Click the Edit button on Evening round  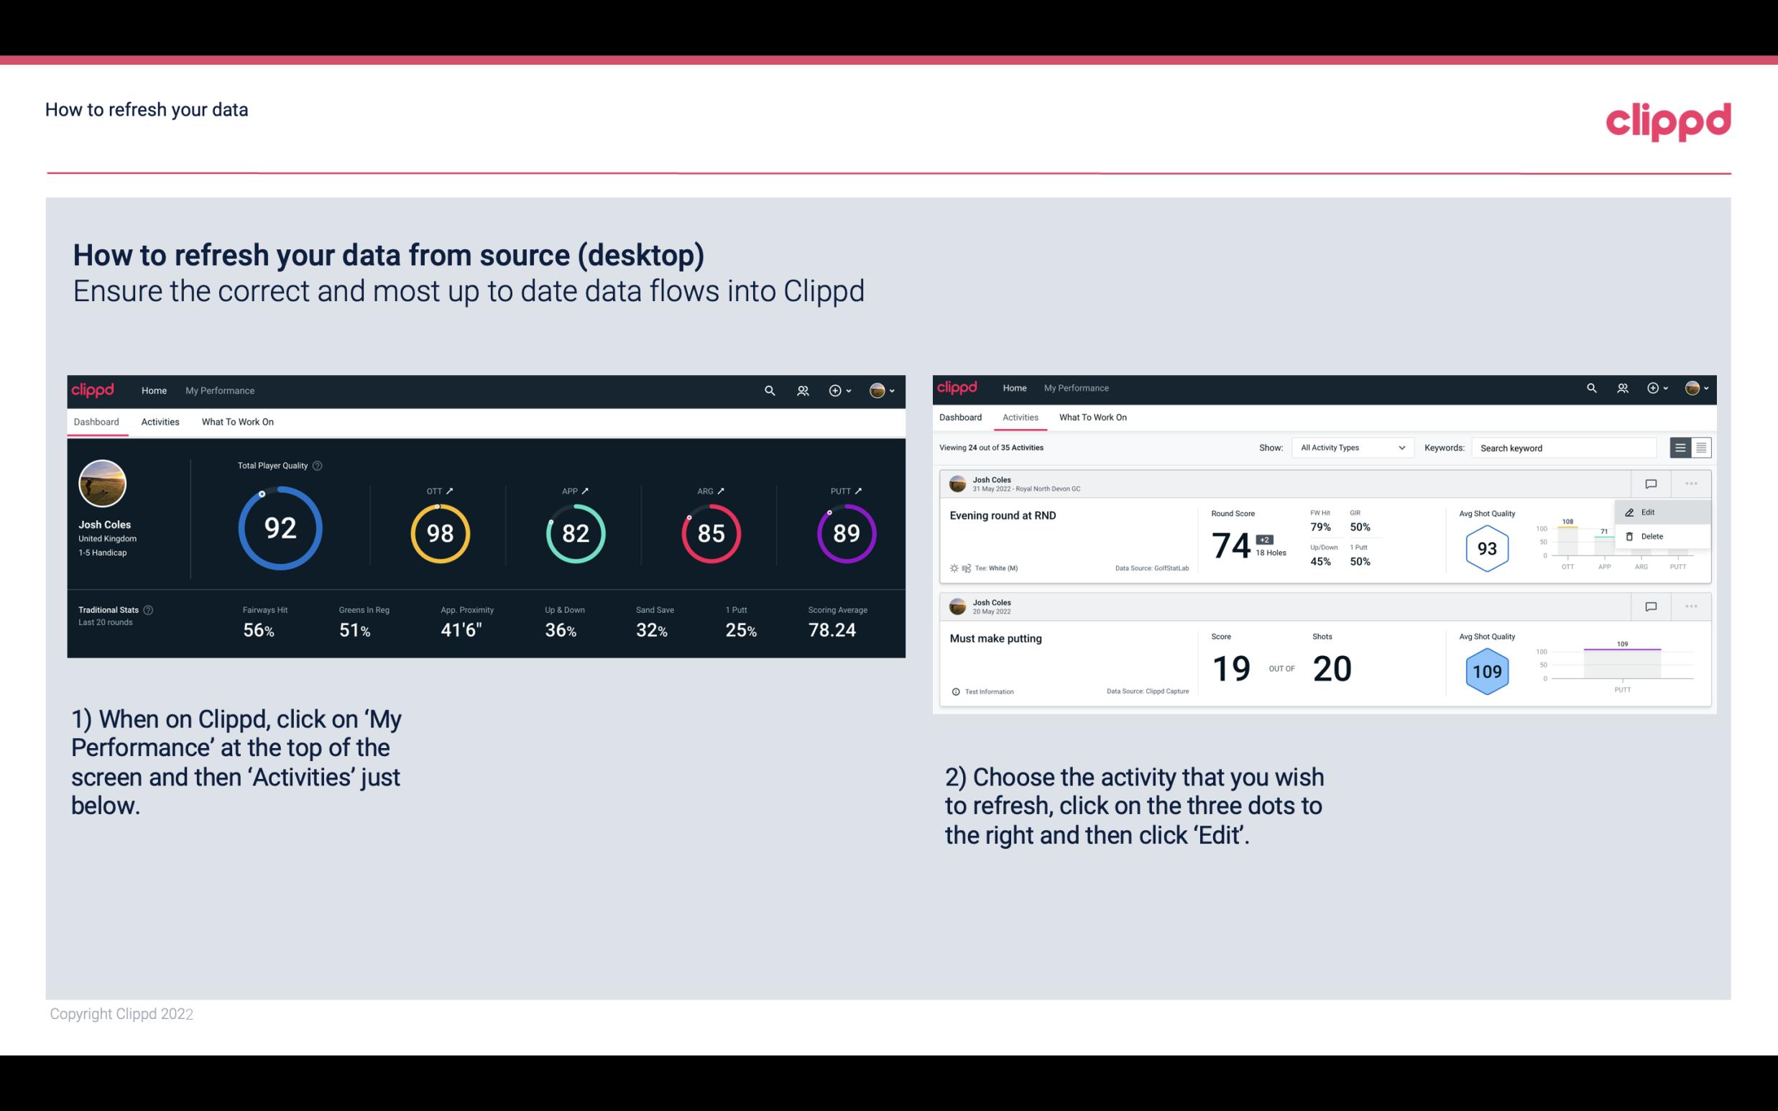pos(1647,511)
